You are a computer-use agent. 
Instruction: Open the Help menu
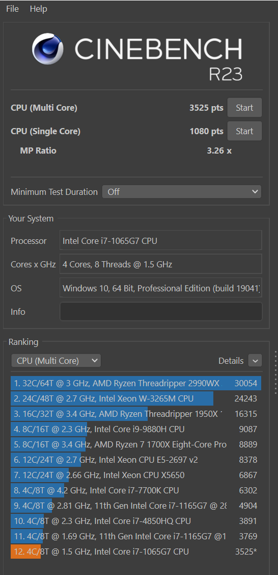[38, 9]
